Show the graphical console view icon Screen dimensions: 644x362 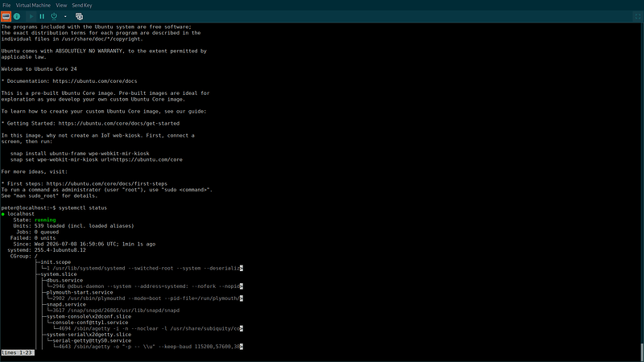click(6, 16)
